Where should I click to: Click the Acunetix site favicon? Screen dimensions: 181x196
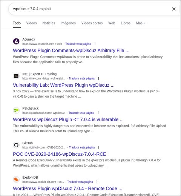pos(16,41)
